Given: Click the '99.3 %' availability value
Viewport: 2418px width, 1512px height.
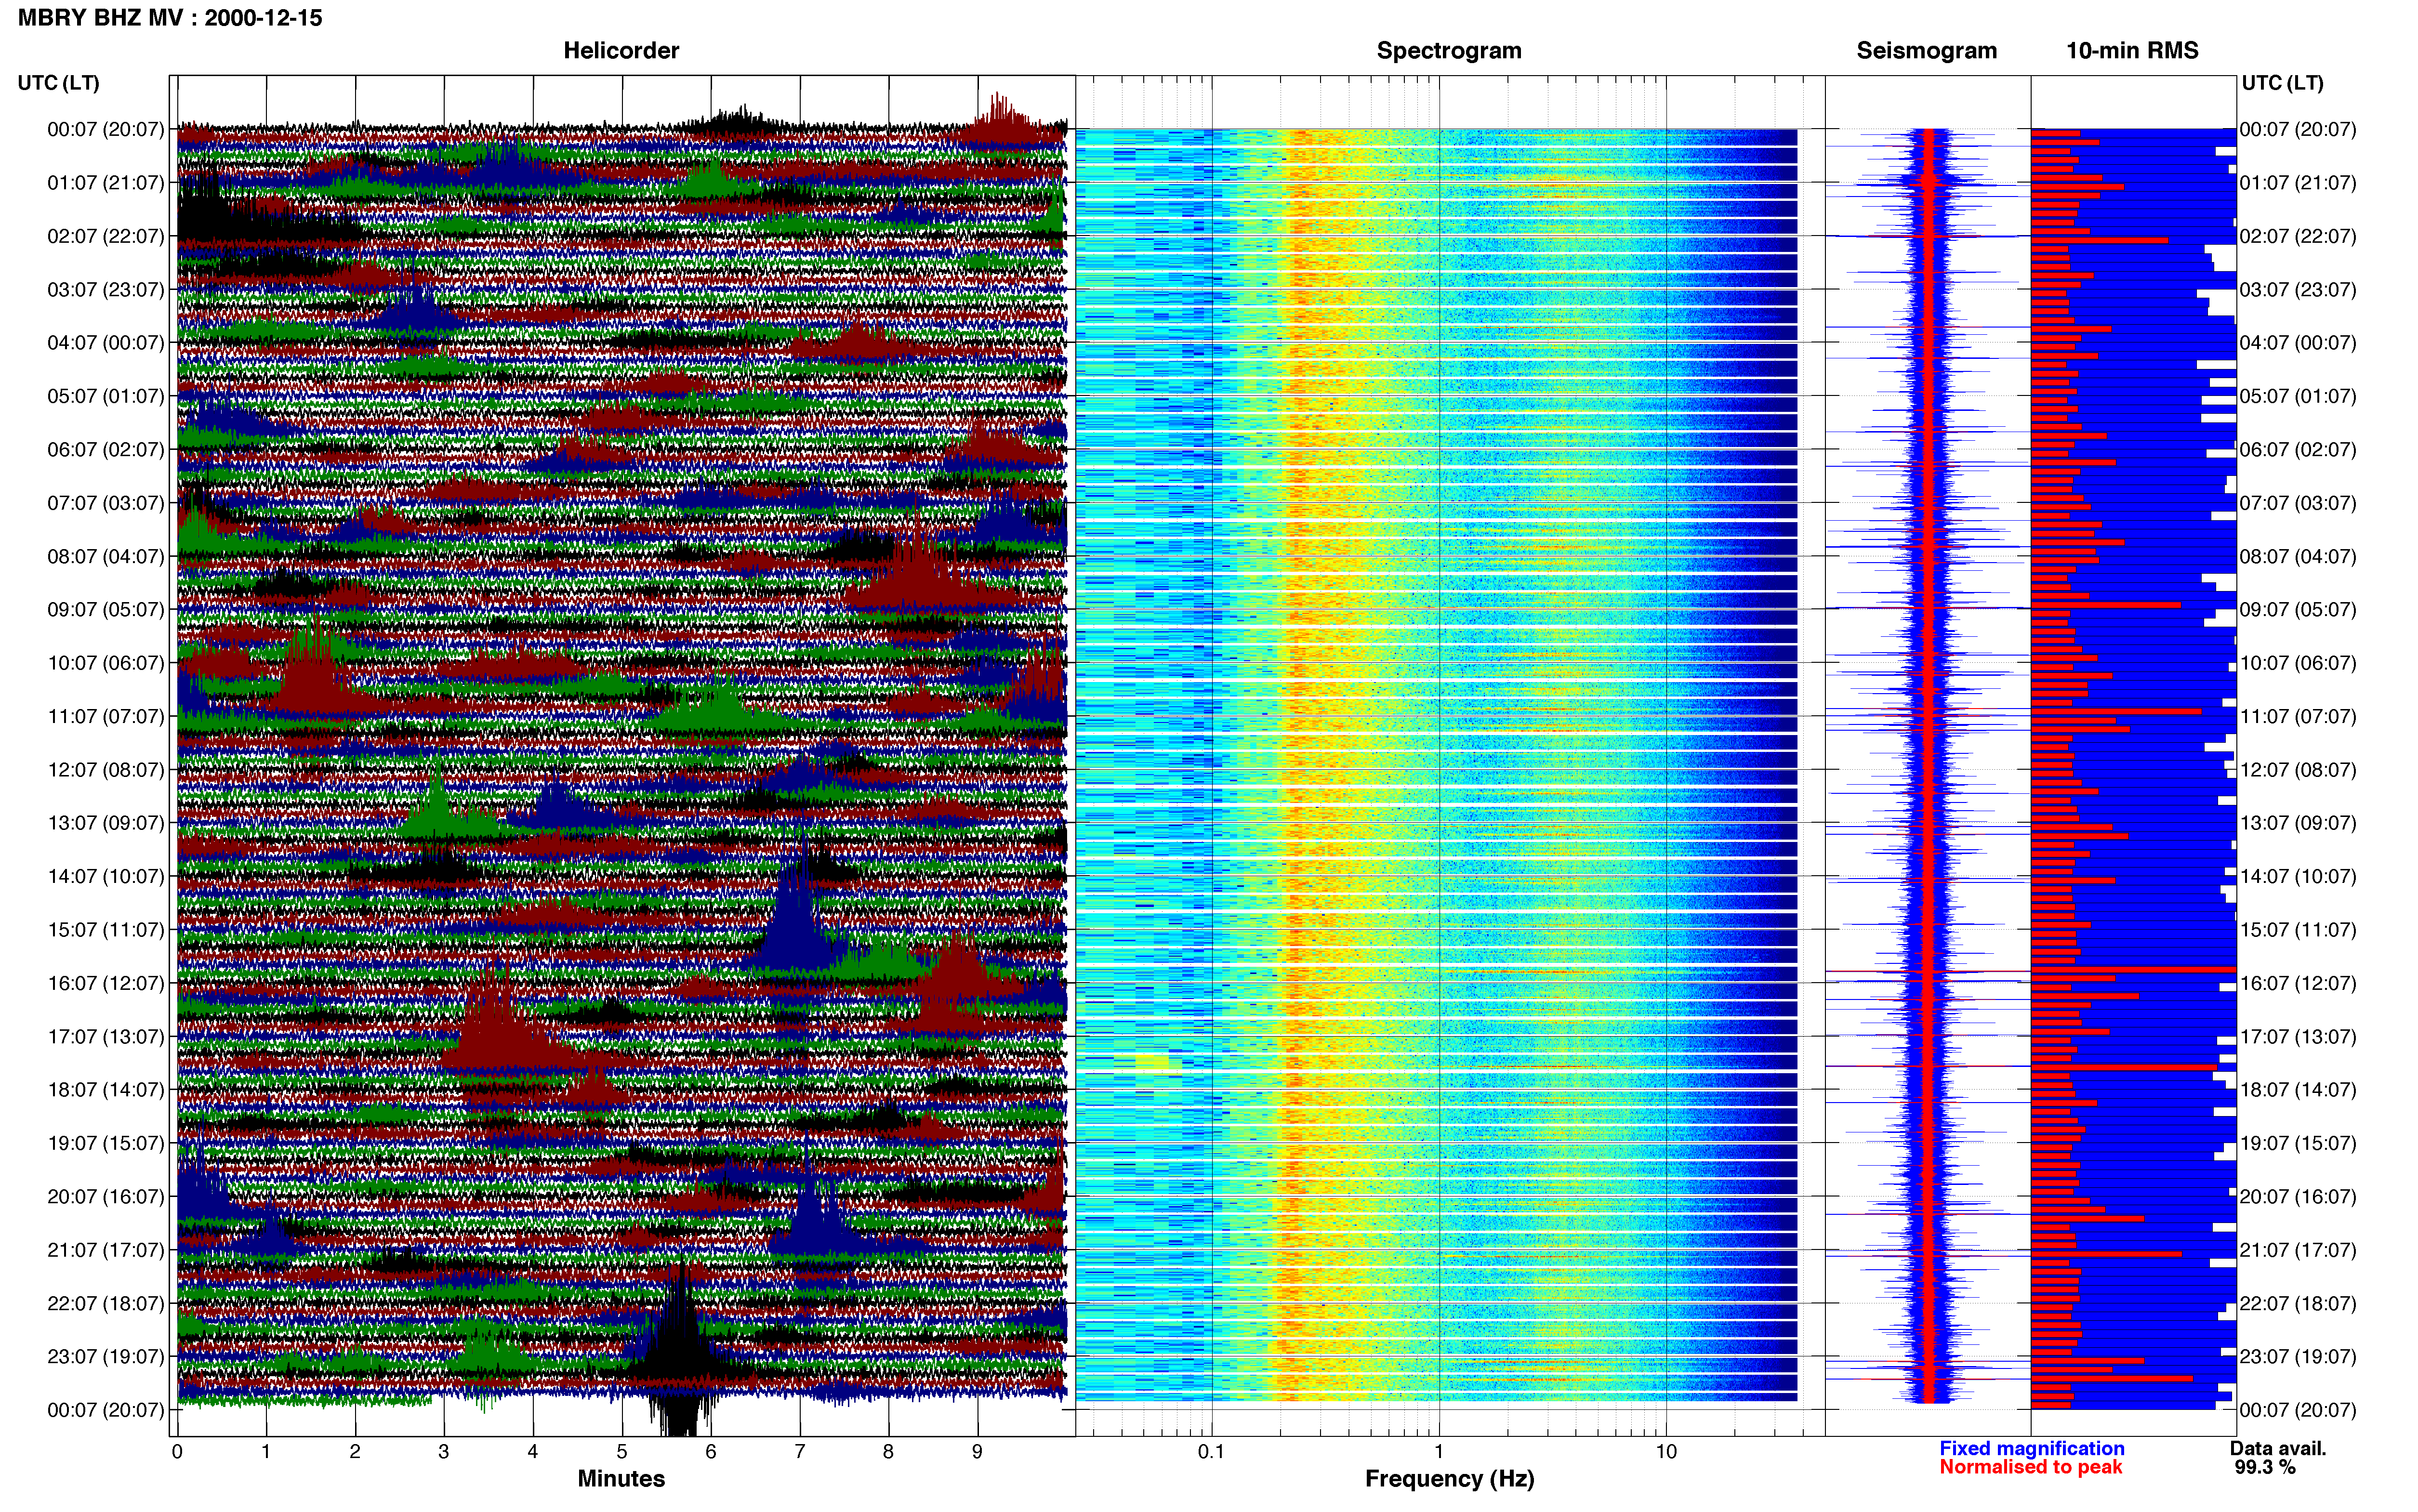Looking at the screenshot, I should point(2264,1467).
